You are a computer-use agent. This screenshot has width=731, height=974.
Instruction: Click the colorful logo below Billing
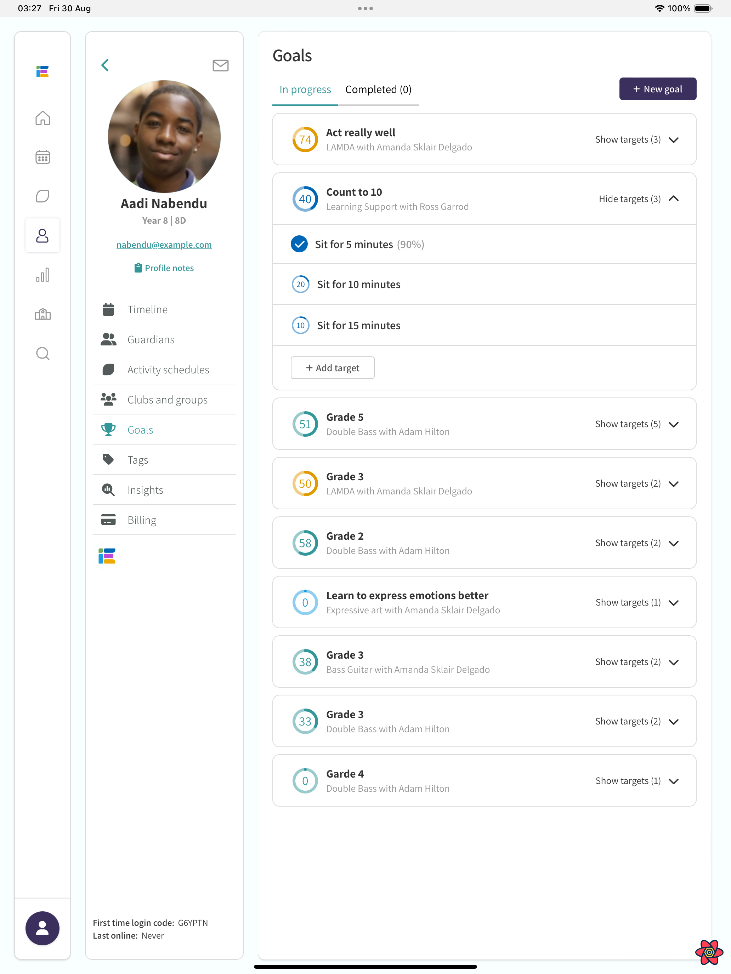[x=107, y=556]
